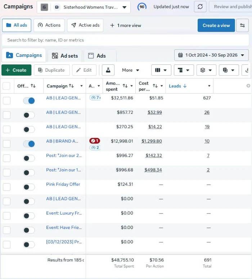Open the A/B test flask icon
Viewport: 252px width, 279px height.
[x=108, y=70]
